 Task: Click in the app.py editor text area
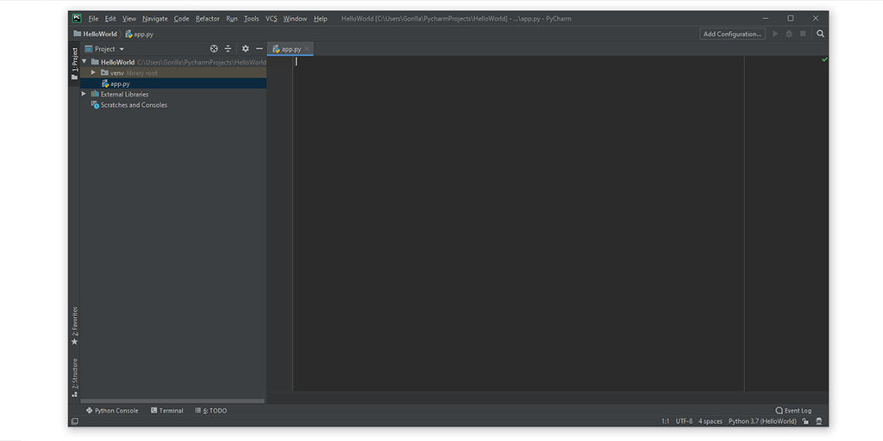[518, 225]
